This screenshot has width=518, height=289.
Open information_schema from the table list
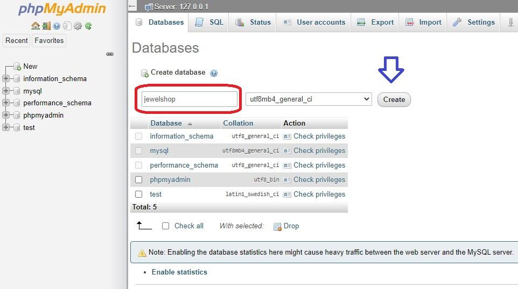pyautogui.click(x=181, y=136)
